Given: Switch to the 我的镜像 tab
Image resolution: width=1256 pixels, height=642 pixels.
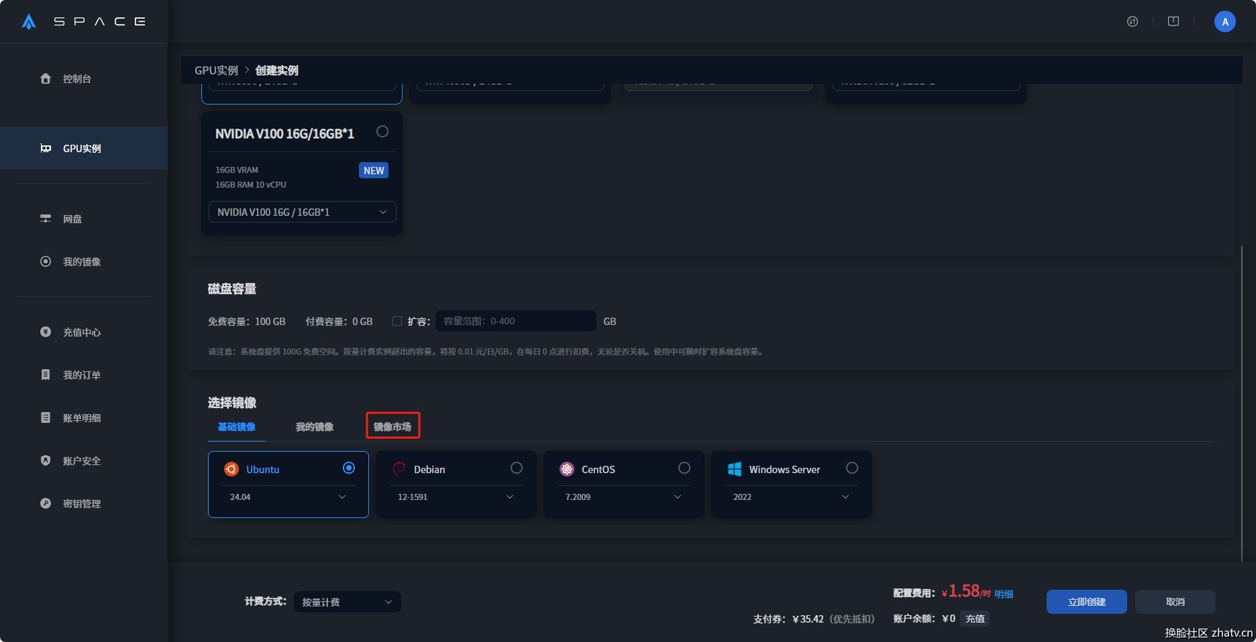Looking at the screenshot, I should point(315,427).
